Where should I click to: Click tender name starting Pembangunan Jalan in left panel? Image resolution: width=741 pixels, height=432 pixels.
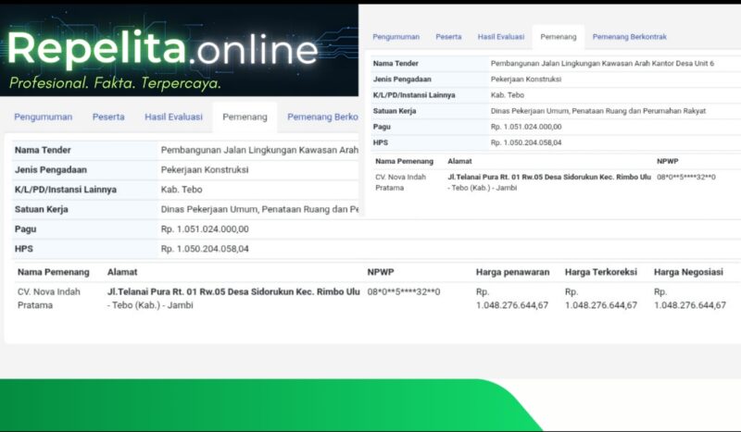(259, 150)
